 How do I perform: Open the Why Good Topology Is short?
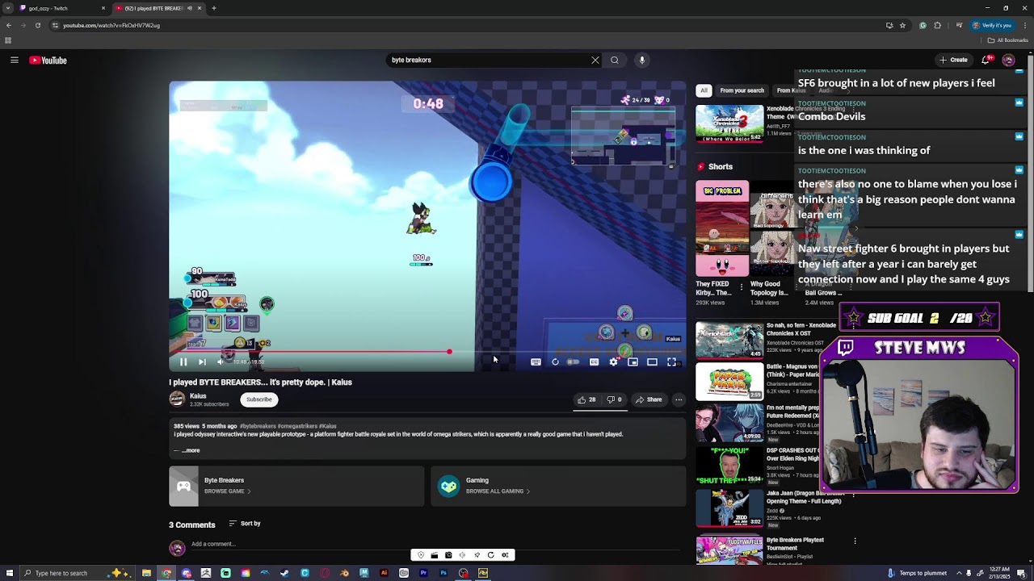773,228
